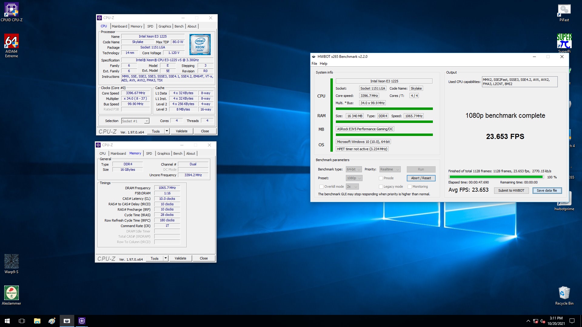The height and width of the screenshot is (327, 582).
Task: Open the Benchmark type 64-bit dropdown
Action: click(x=354, y=169)
